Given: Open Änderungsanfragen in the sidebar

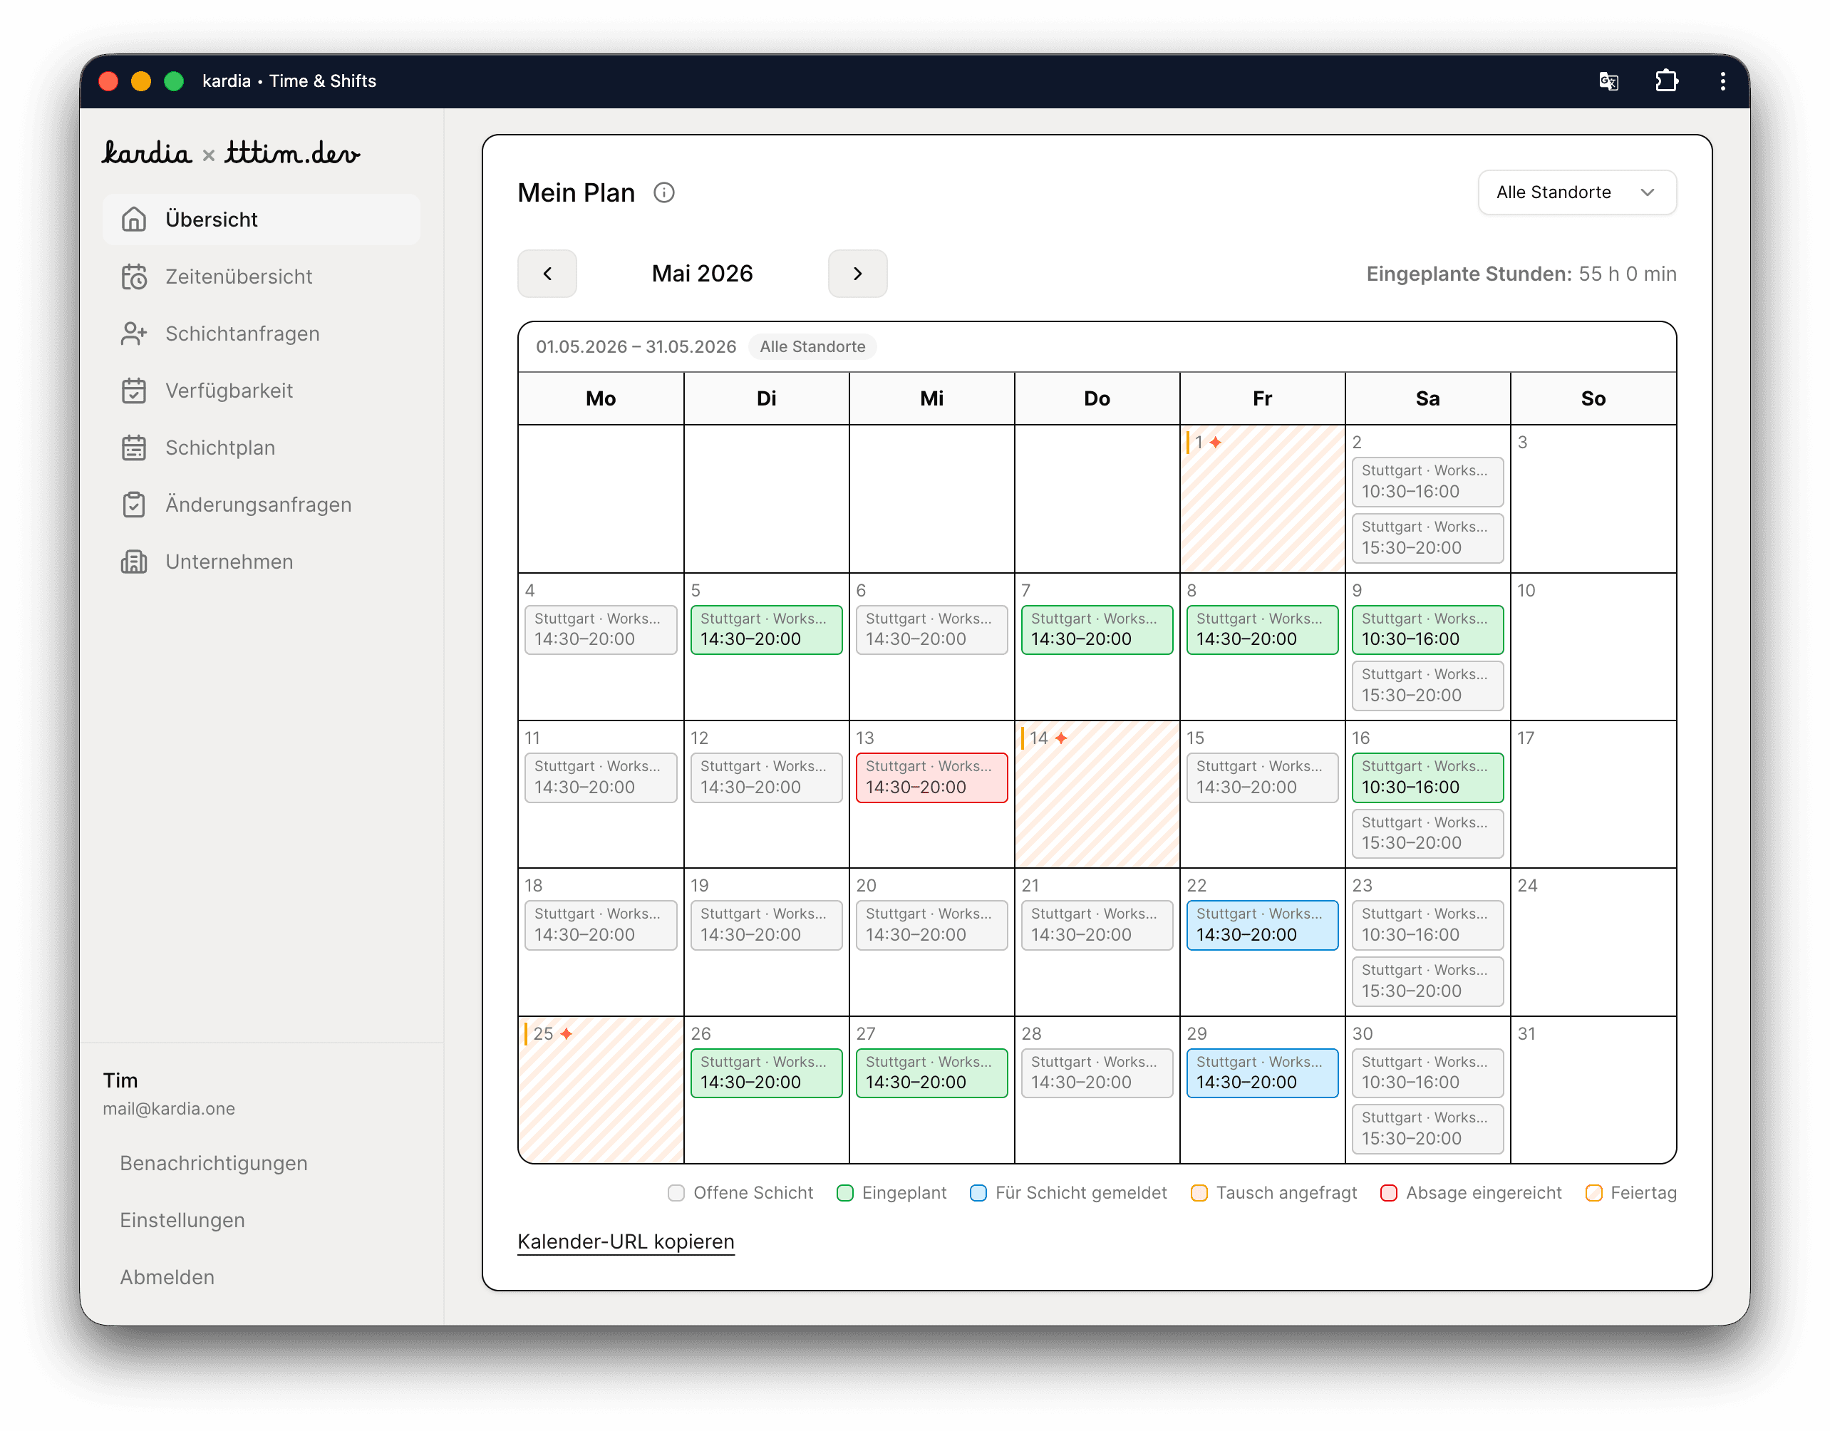Looking at the screenshot, I should point(262,505).
